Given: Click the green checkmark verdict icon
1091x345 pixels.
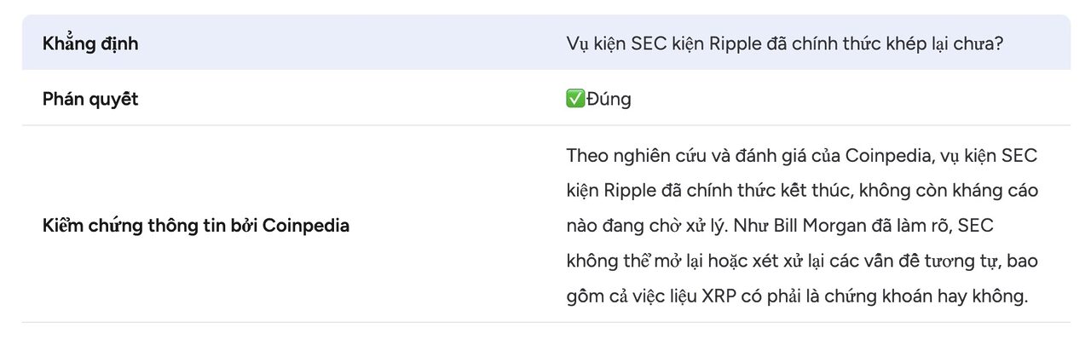Looking at the screenshot, I should (575, 99).
